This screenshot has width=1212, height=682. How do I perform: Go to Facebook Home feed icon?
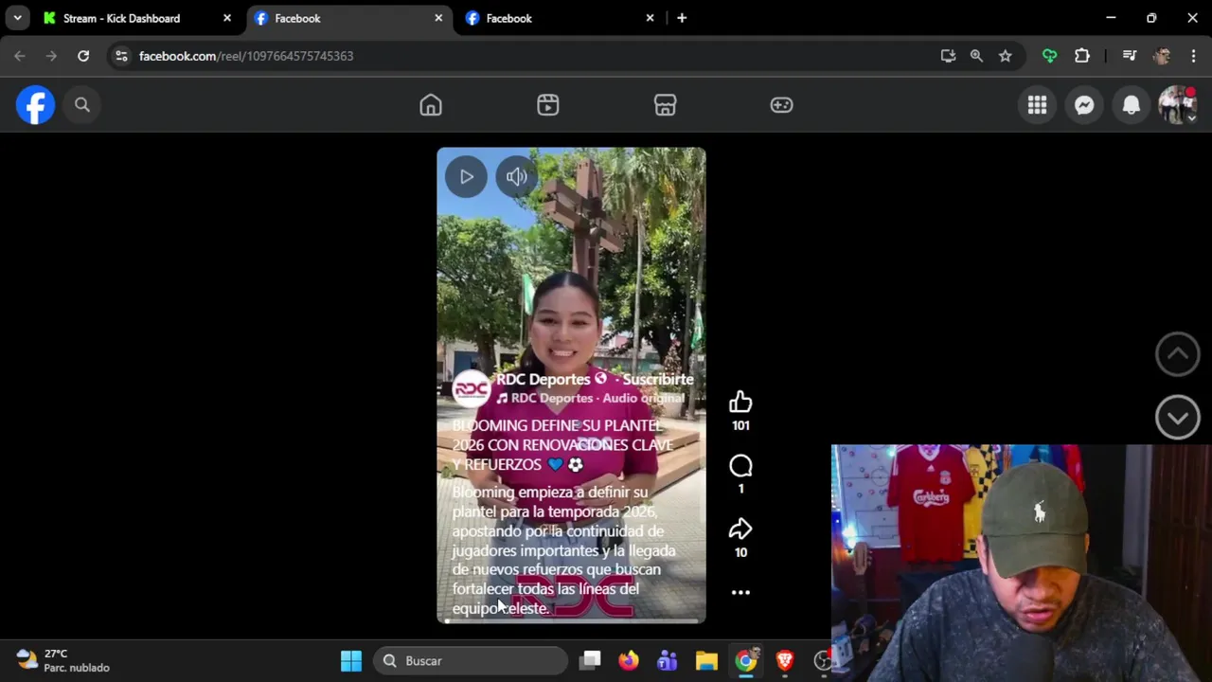[x=431, y=105]
